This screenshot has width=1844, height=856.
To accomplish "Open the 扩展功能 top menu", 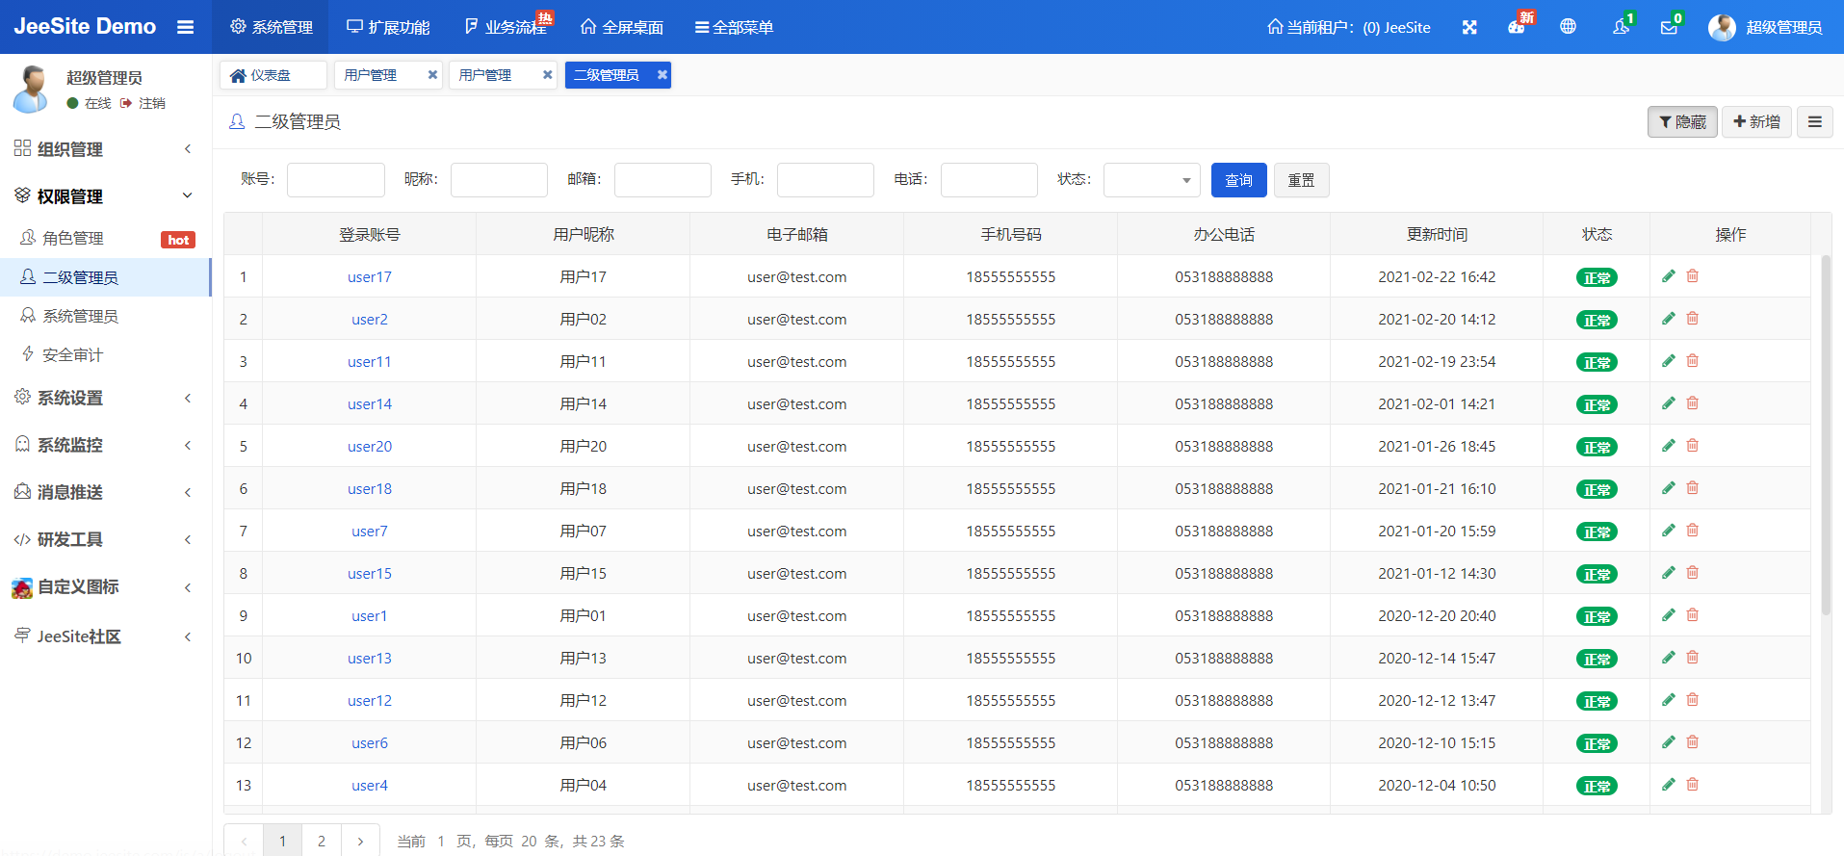I will (389, 27).
